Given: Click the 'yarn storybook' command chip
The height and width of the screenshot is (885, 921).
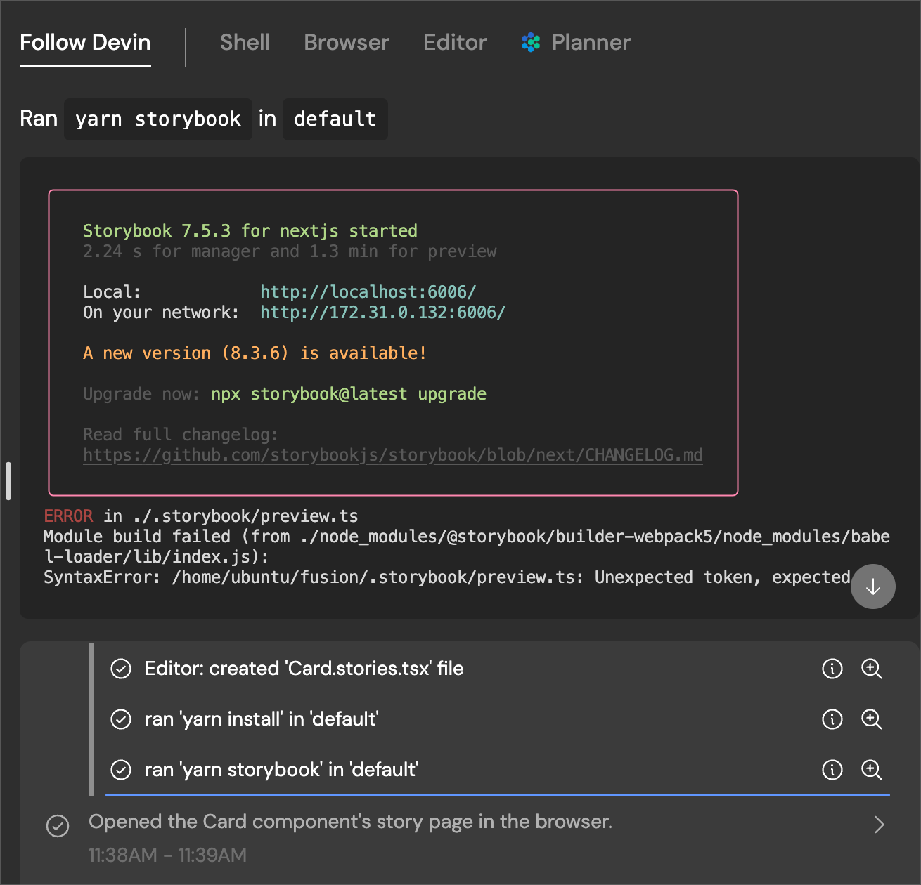Looking at the screenshot, I should [x=158, y=119].
